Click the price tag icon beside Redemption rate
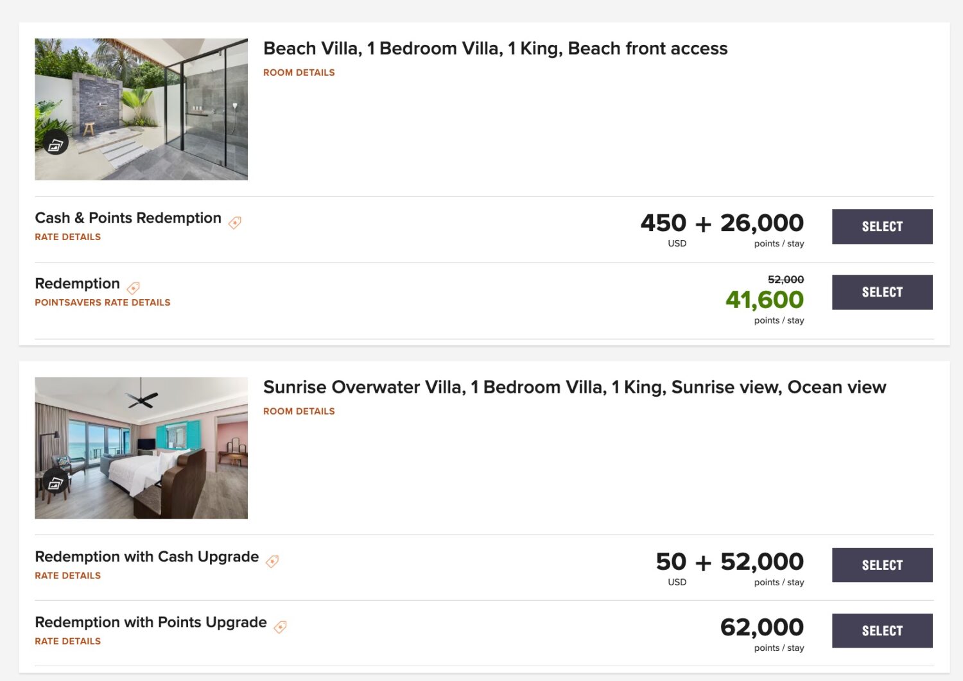 coord(134,288)
